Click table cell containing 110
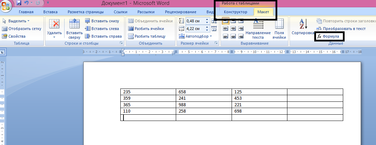 click(148, 111)
